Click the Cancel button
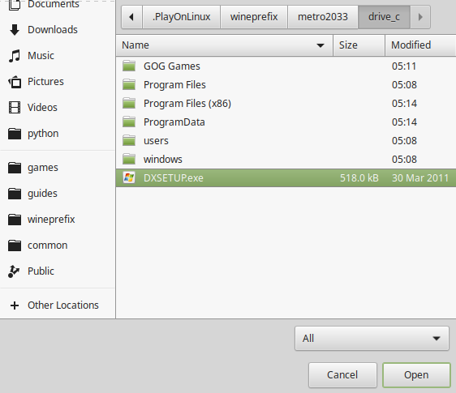The width and height of the screenshot is (456, 393). click(x=342, y=375)
